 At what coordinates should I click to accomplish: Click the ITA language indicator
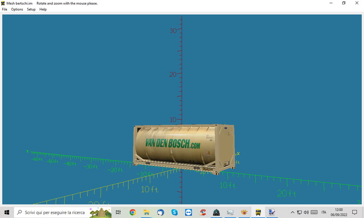coord(324,212)
